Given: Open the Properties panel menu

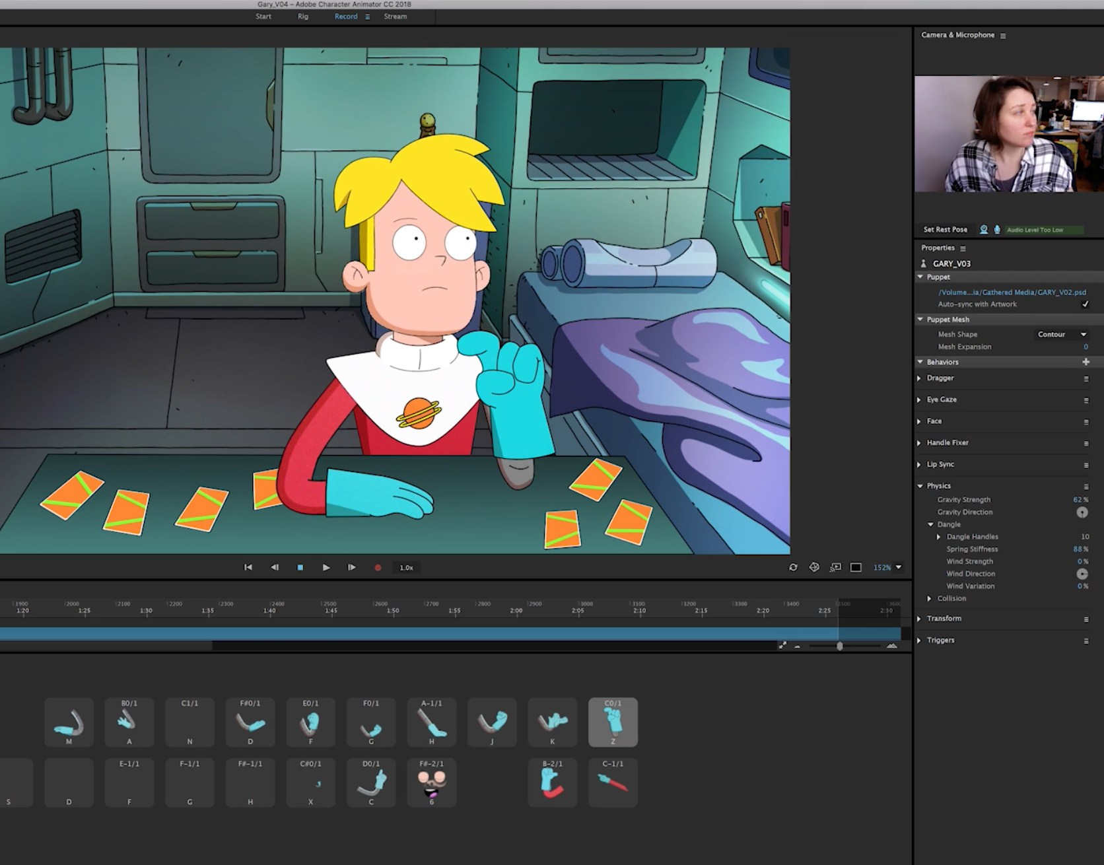Looking at the screenshot, I should (963, 248).
